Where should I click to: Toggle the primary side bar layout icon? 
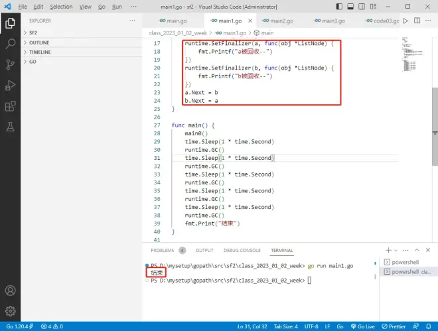coord(339,7)
